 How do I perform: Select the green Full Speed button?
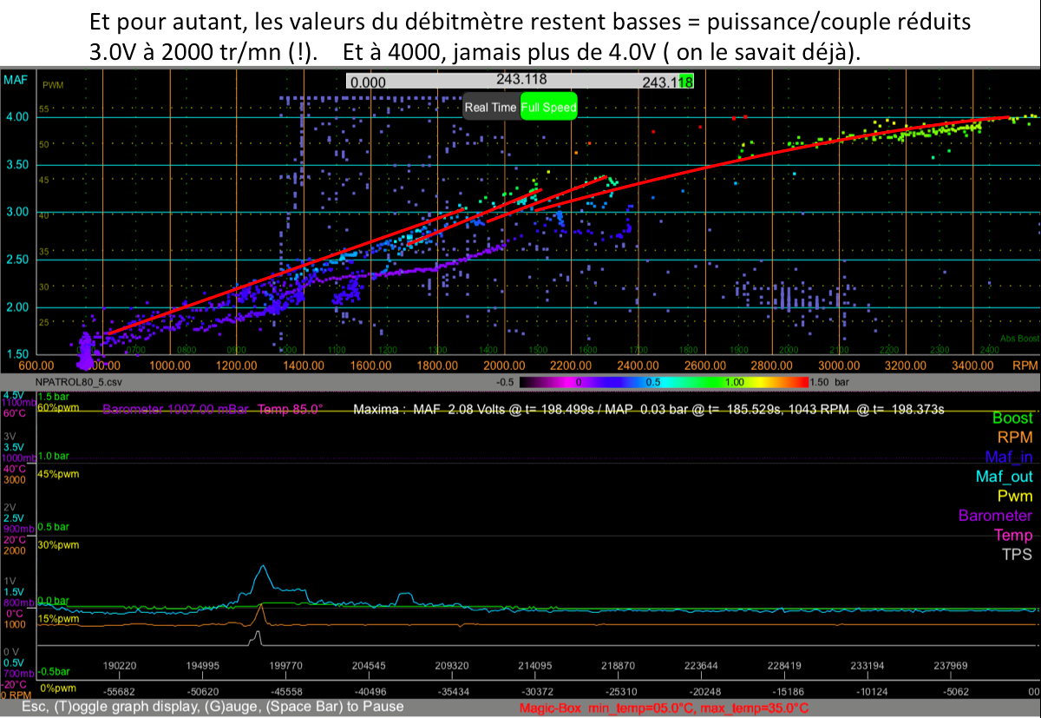pyautogui.click(x=548, y=108)
